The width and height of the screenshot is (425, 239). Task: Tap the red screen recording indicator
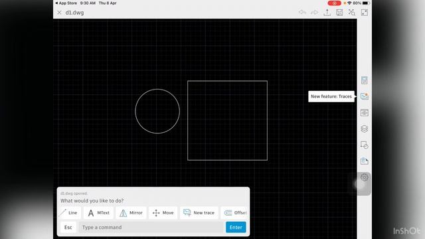pyautogui.click(x=335, y=3)
